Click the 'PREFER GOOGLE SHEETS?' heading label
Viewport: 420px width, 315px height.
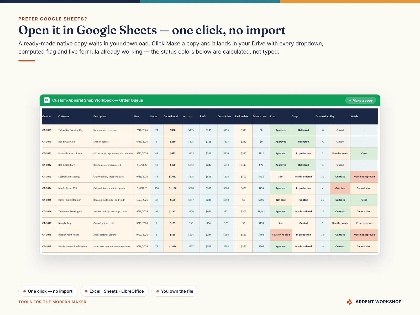pyautogui.click(x=52, y=19)
